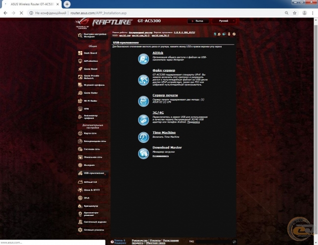The height and width of the screenshot is (245, 318).
Task: Click the File server house icon
Action: point(143,80)
